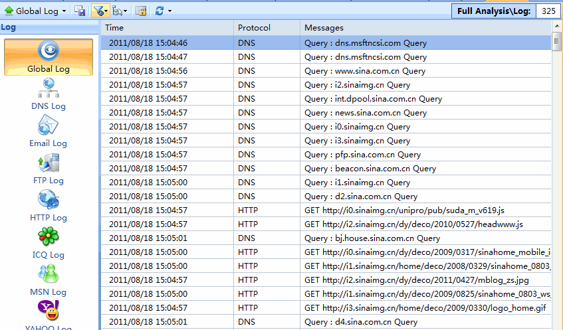Select the 'Query : beacon.sina.com.cn Query' row
The width and height of the screenshot is (563, 330).
point(326,168)
